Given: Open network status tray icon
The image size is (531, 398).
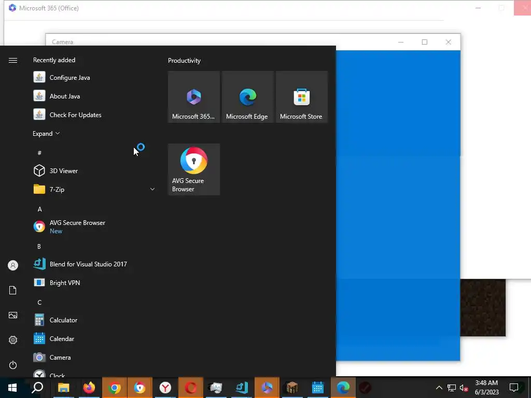Looking at the screenshot, I should click(x=452, y=388).
